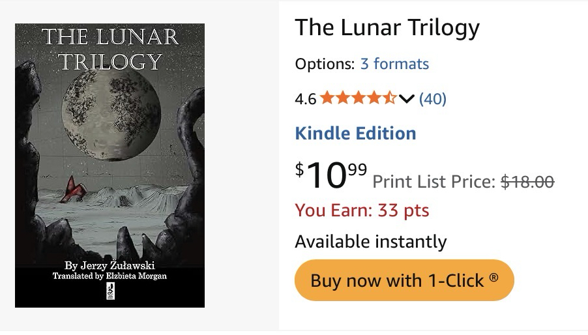Click the You Earn 33 pts text
This screenshot has width=588, height=335.
[x=362, y=211]
